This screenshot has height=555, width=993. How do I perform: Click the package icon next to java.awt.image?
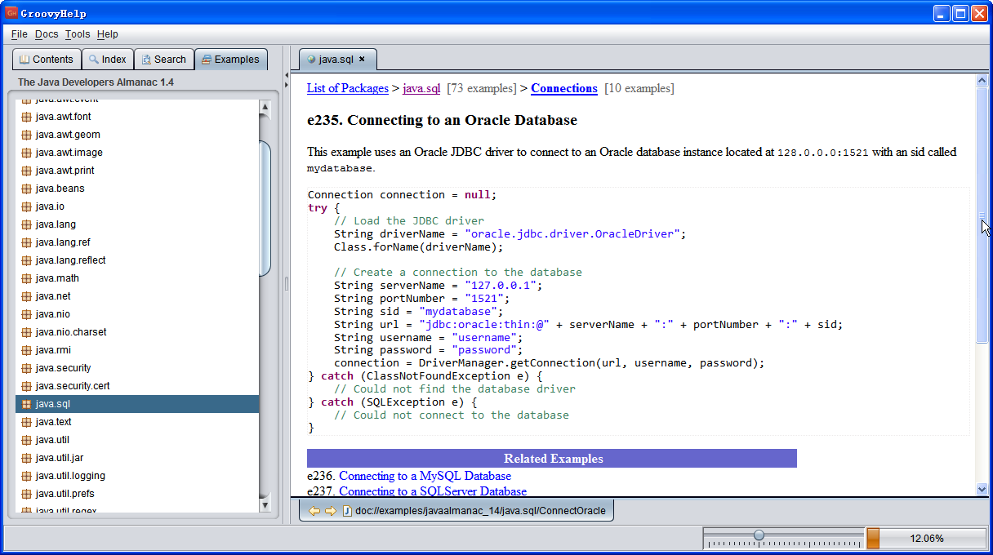click(27, 153)
